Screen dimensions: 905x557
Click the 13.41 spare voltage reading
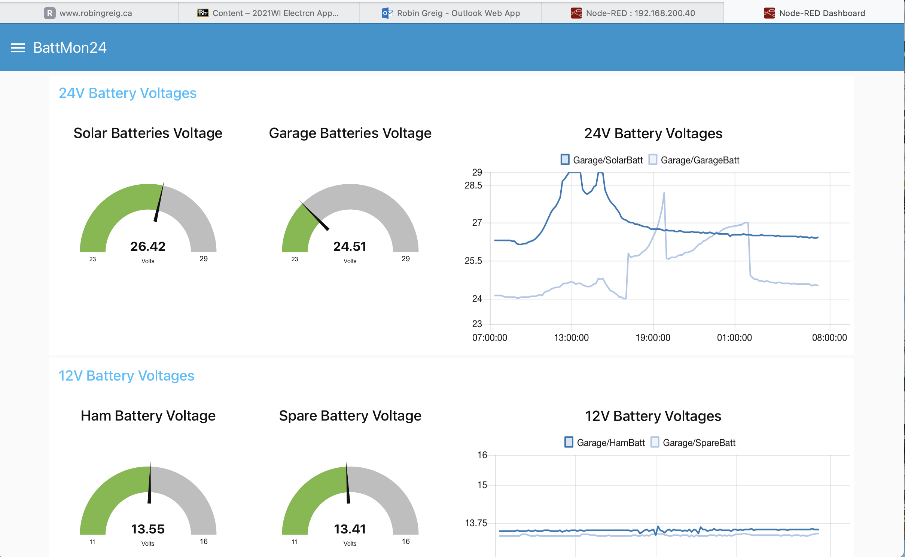pos(350,529)
